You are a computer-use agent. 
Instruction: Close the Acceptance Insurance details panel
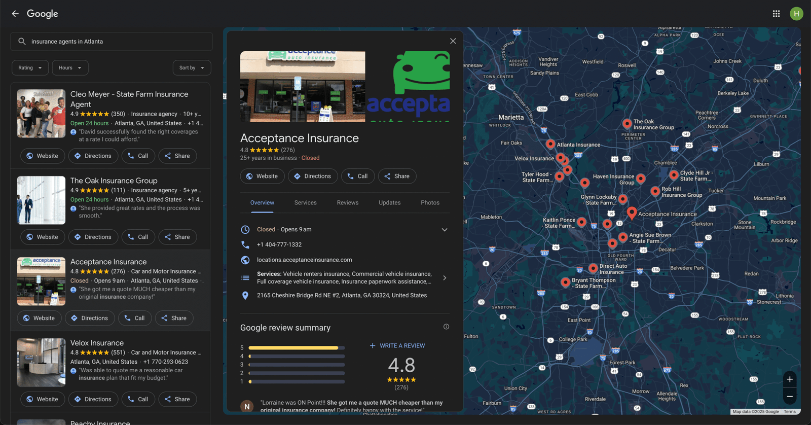453,41
